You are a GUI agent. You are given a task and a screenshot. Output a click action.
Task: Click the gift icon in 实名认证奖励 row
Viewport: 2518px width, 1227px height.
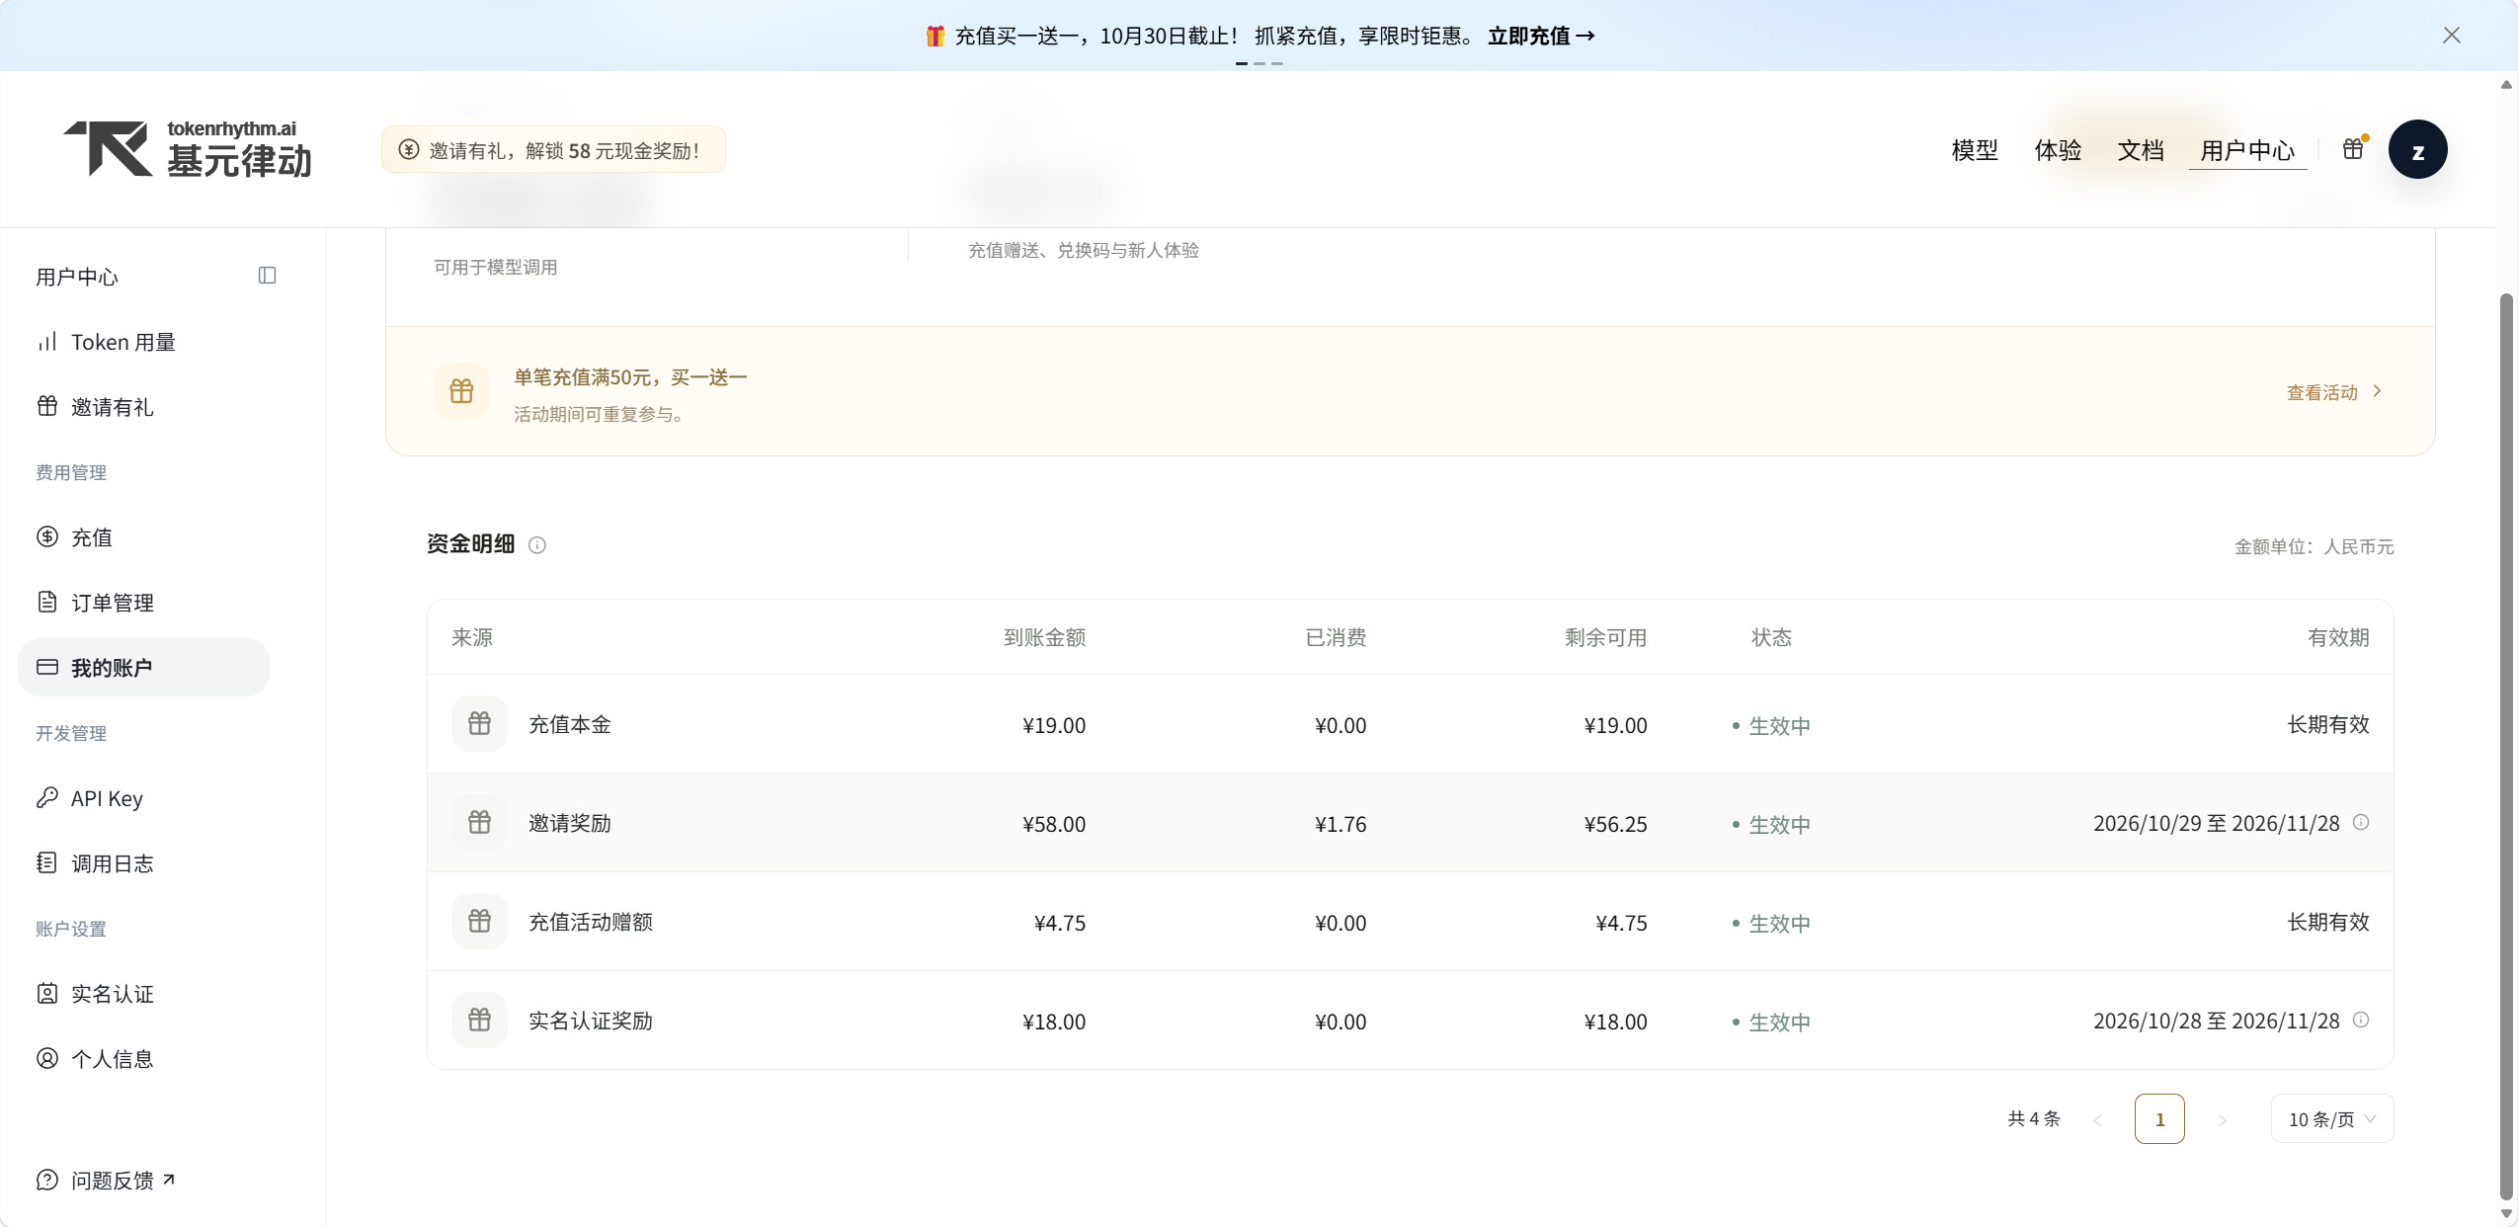coord(479,1021)
